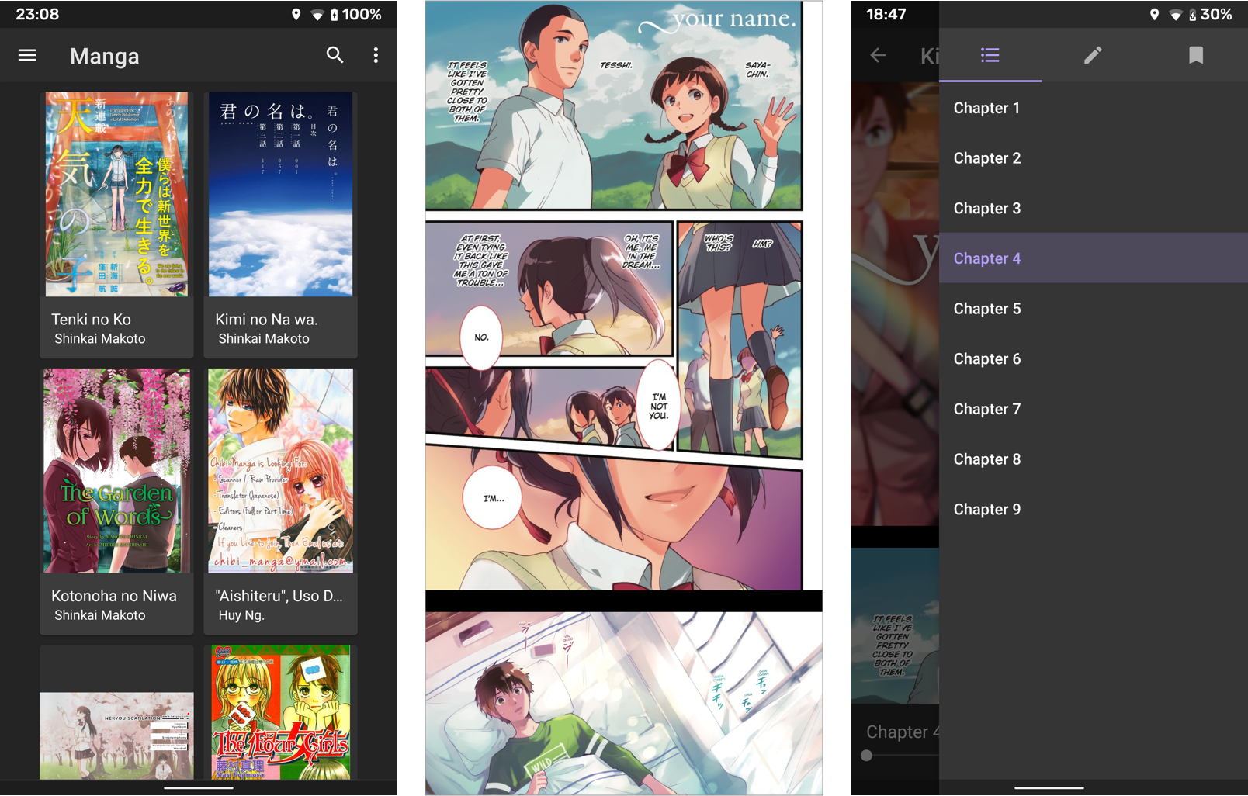
Task: Open The Four Girls manga cover
Action: tap(280, 712)
